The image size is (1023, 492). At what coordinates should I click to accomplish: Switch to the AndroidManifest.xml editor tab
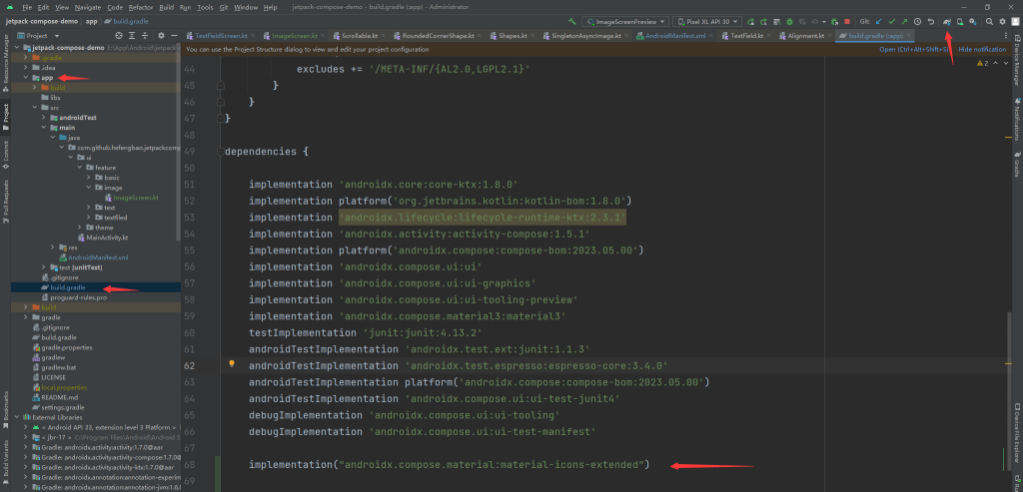click(674, 35)
